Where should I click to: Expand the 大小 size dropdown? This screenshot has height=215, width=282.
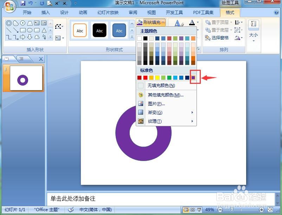tap(254, 41)
